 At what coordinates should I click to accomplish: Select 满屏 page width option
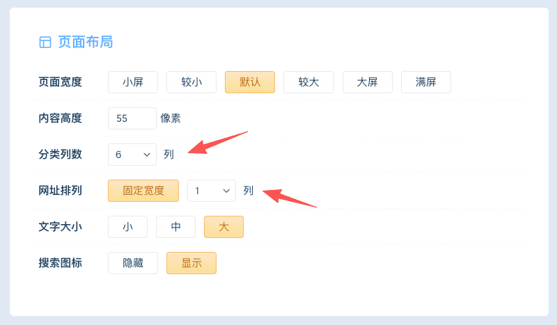tap(425, 82)
